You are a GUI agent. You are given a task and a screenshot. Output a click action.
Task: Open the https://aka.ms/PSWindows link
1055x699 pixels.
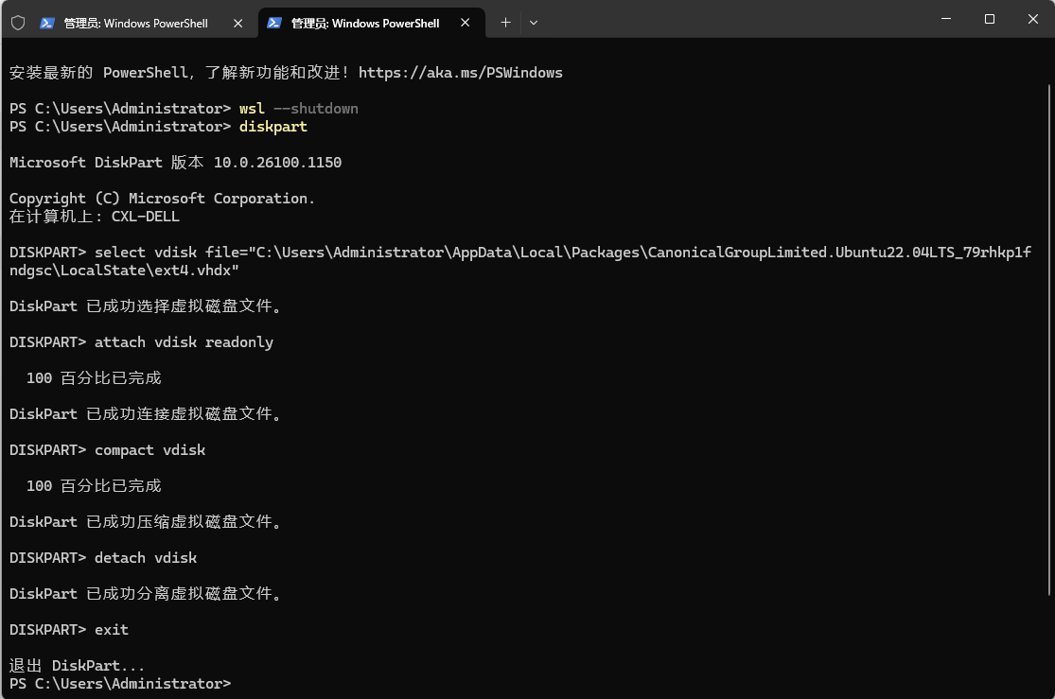click(x=460, y=73)
